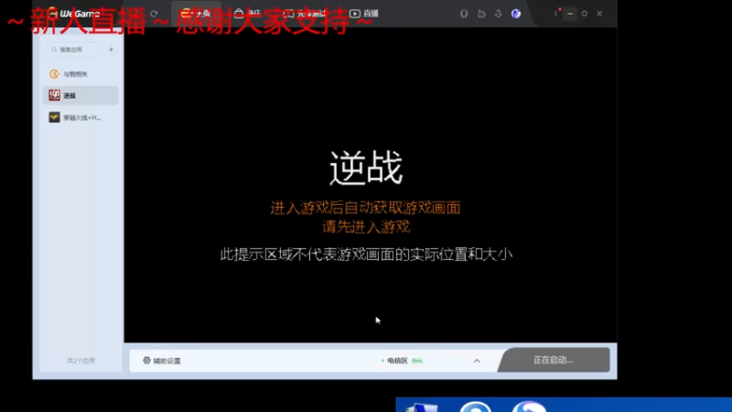
Task: Click the WeGame logo
Action: (x=74, y=14)
